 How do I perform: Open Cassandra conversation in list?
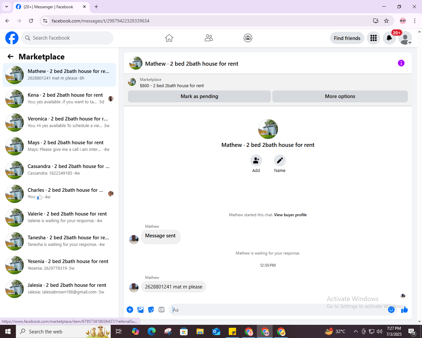[59, 170]
